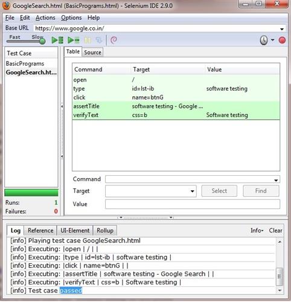Screen dimensions: 291x302
Task: Open the Target field dropdown arrow
Action: click(193, 191)
